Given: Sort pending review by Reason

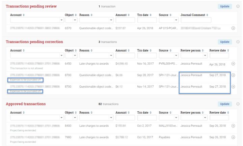Looking at the screenshot, I should point(91,15).
